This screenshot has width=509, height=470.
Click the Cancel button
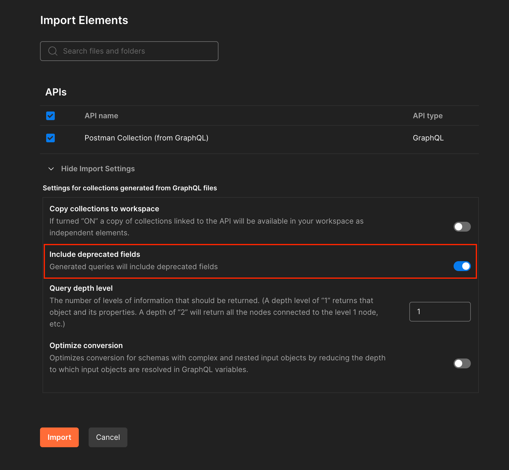pyautogui.click(x=108, y=437)
